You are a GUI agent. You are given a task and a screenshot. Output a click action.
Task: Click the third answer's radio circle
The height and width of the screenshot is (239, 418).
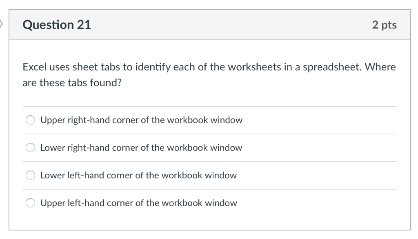pos(30,175)
